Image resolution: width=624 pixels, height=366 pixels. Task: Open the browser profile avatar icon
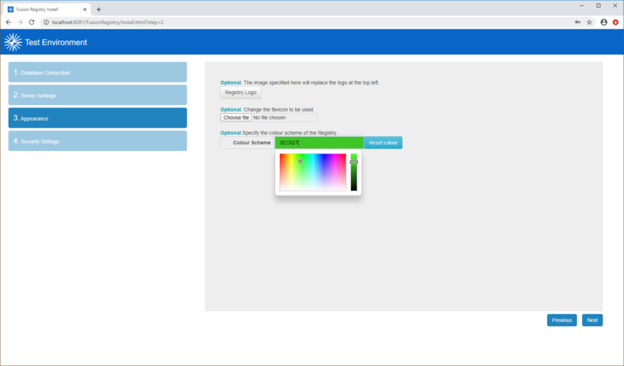[604, 23]
